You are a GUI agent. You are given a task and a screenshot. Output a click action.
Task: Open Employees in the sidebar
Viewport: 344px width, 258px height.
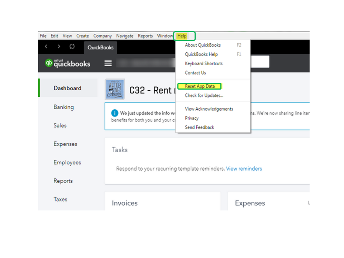(x=67, y=163)
